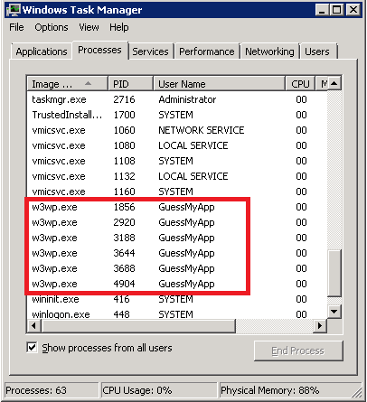This screenshot has width=367, height=402.
Task: Sort processes by the PID column header
Action: click(130, 84)
